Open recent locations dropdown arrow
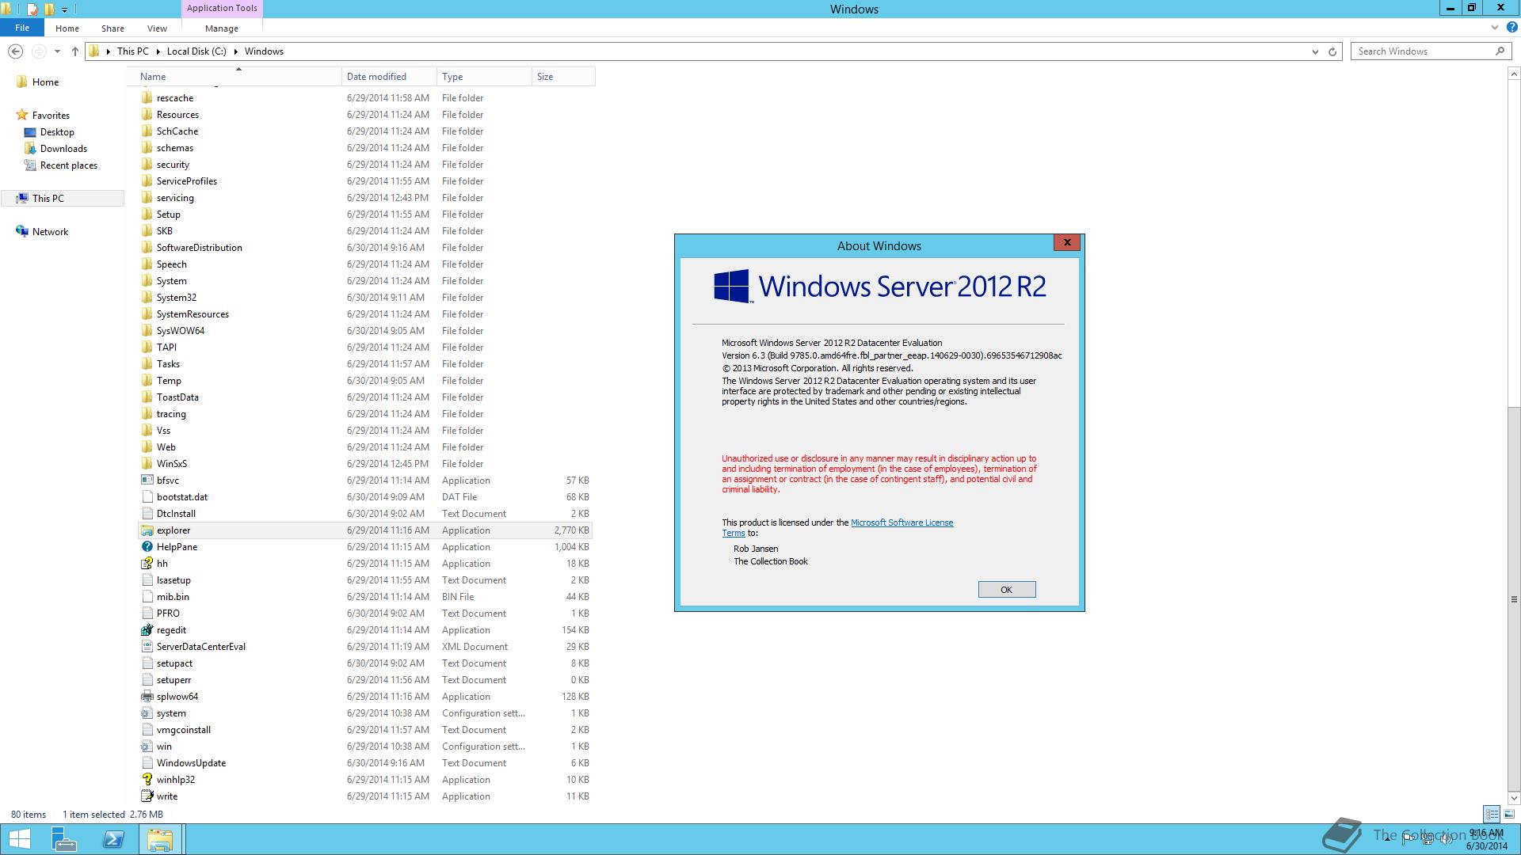 (x=57, y=51)
